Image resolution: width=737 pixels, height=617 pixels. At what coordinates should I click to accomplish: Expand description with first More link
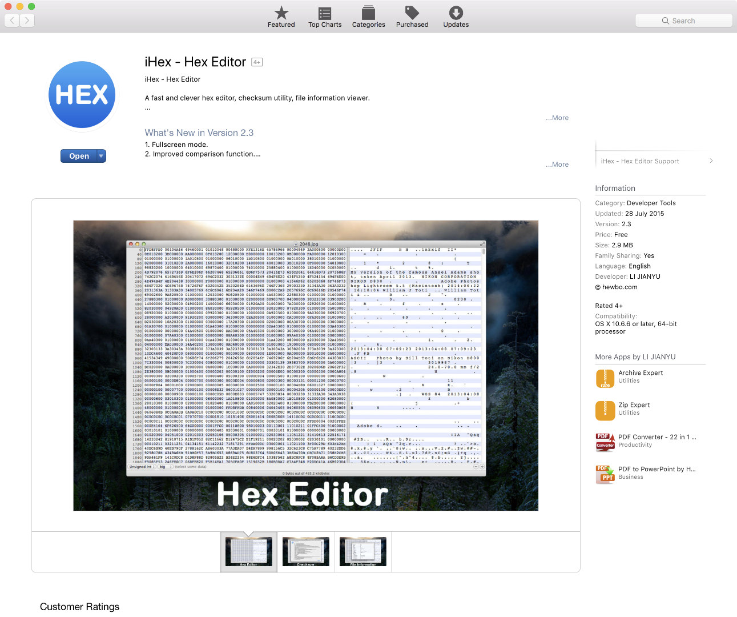(x=557, y=118)
